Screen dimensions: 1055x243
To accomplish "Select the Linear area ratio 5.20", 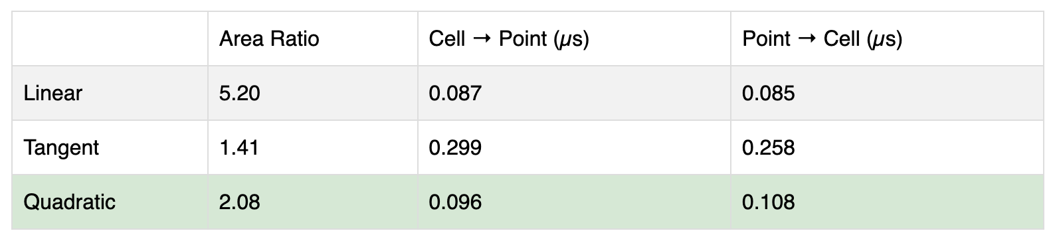I will (240, 93).
